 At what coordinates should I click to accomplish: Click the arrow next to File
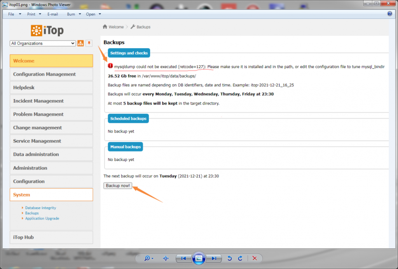[20, 14]
